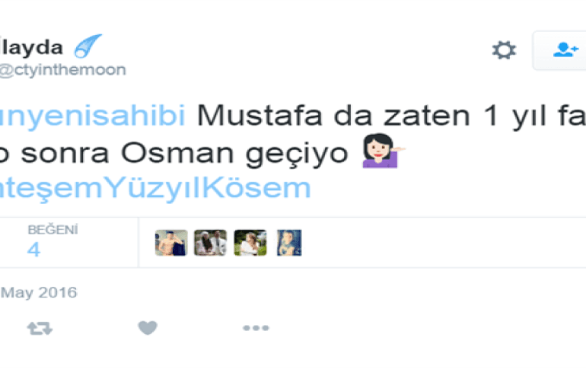
Task: Click the display name ending in 'layda'
Action: pyautogui.click(x=31, y=48)
